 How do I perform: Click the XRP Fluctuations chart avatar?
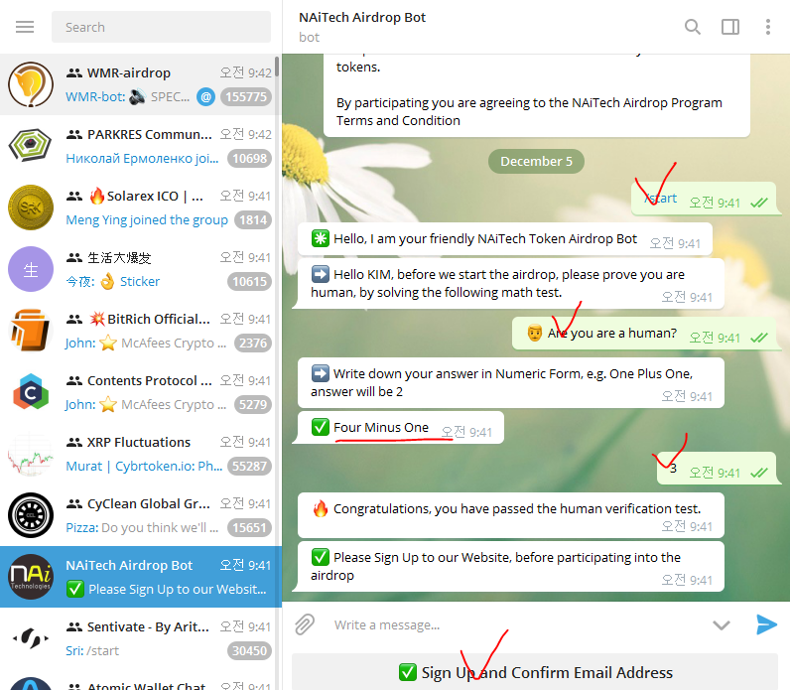31,453
